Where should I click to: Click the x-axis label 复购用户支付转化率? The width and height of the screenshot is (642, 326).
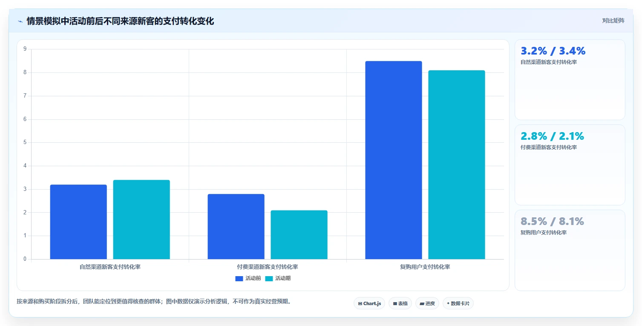425,267
